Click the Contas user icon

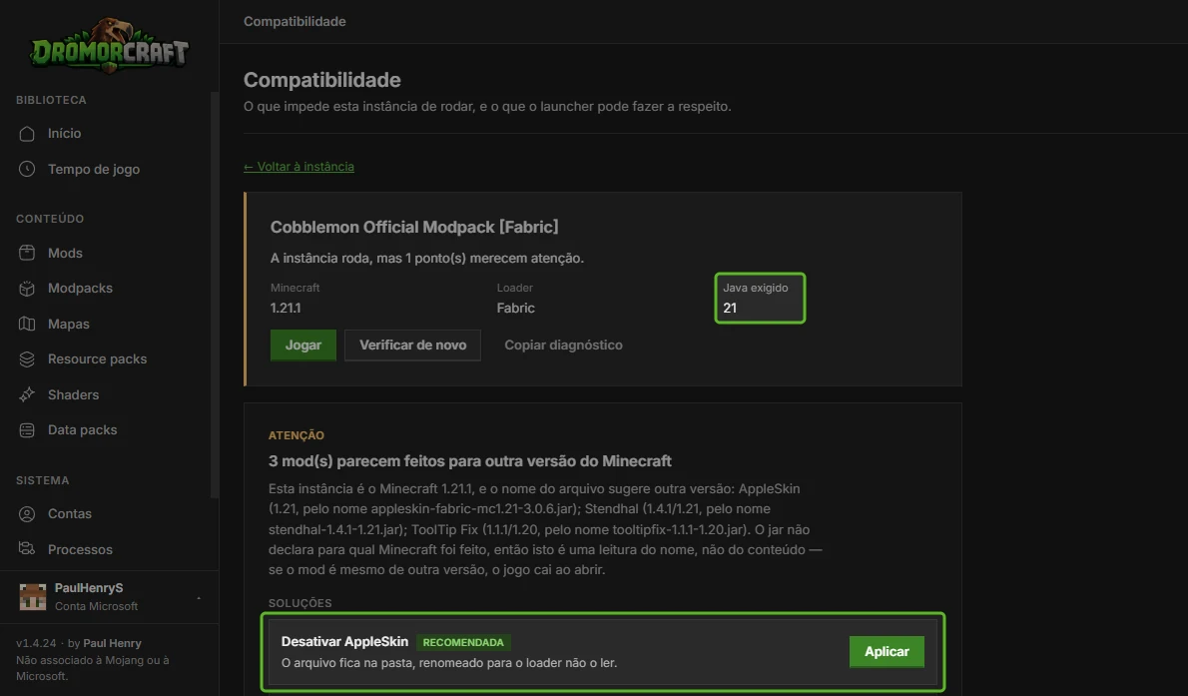tap(27, 514)
